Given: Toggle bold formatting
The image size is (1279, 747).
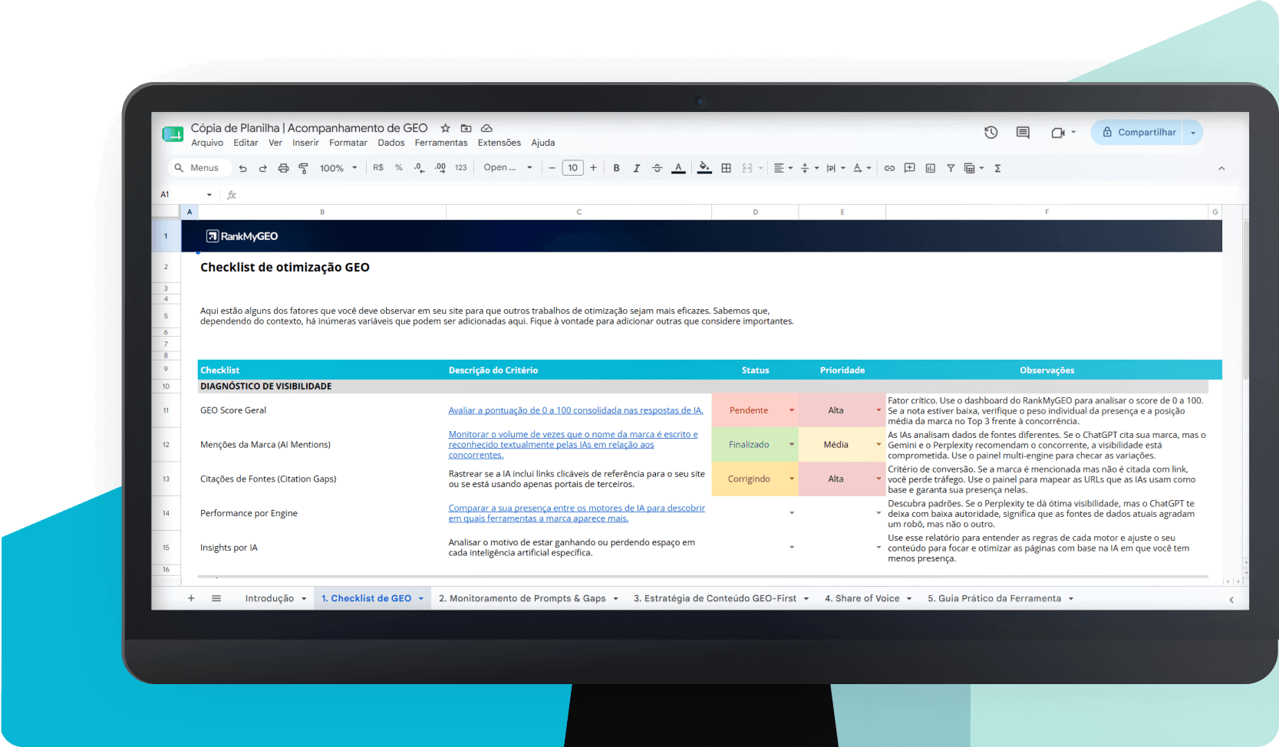Looking at the screenshot, I should (x=616, y=168).
